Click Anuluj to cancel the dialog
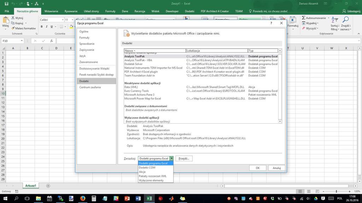This screenshot has height=203, width=362. 276,168
